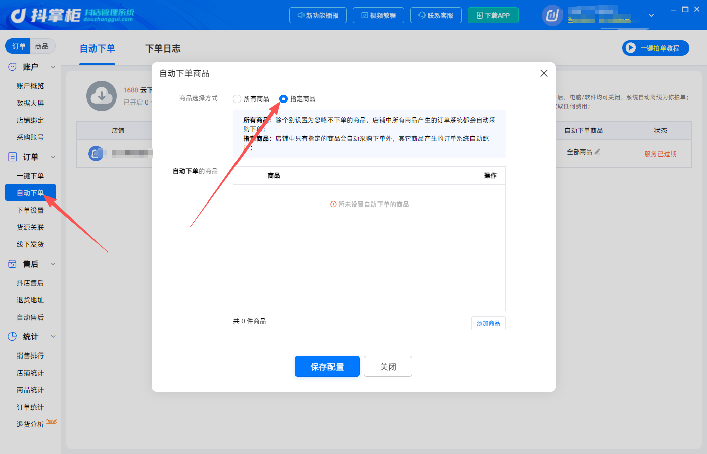
Task: Click the edit pencil next to 全部商品
Action: pyautogui.click(x=598, y=152)
